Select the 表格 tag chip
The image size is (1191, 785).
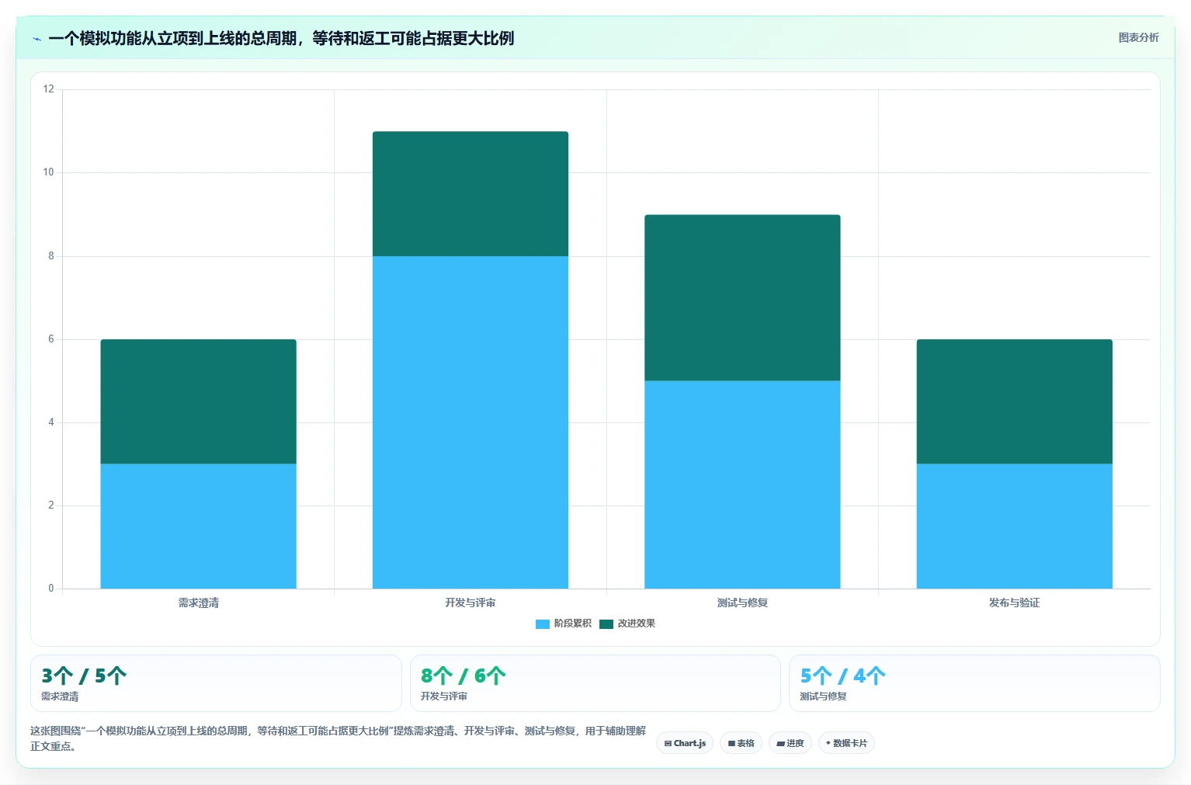(741, 743)
